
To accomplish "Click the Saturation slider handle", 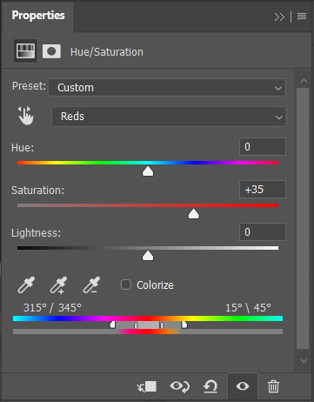I will coord(194,214).
